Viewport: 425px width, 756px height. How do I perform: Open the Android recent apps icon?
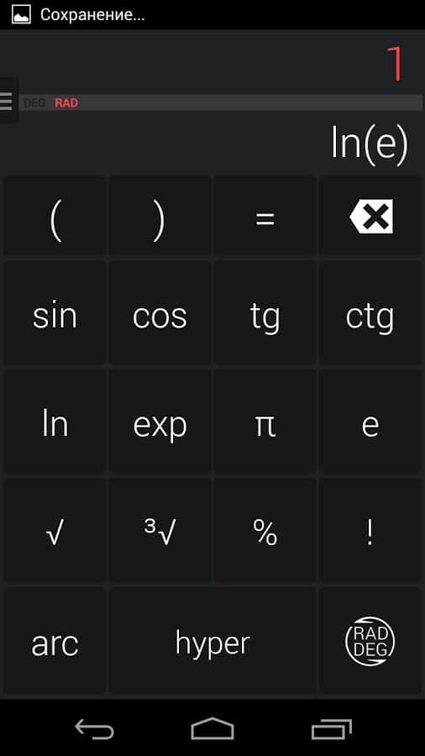tap(331, 728)
